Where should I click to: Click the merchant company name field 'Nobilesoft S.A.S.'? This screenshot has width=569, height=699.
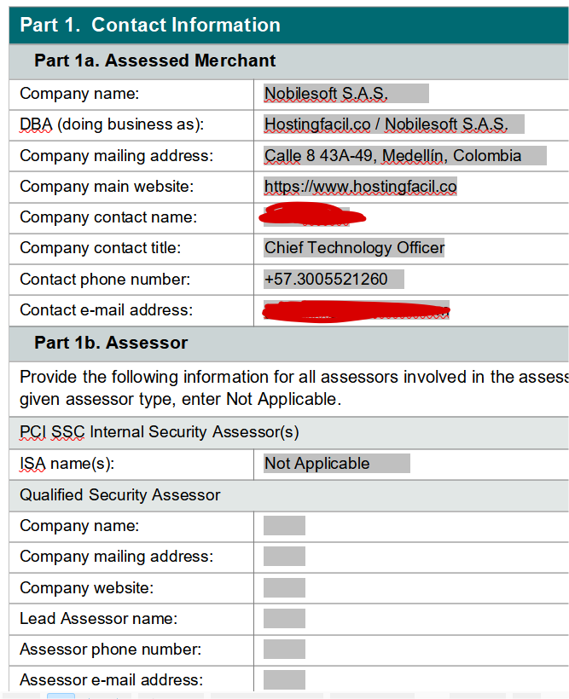click(x=345, y=94)
